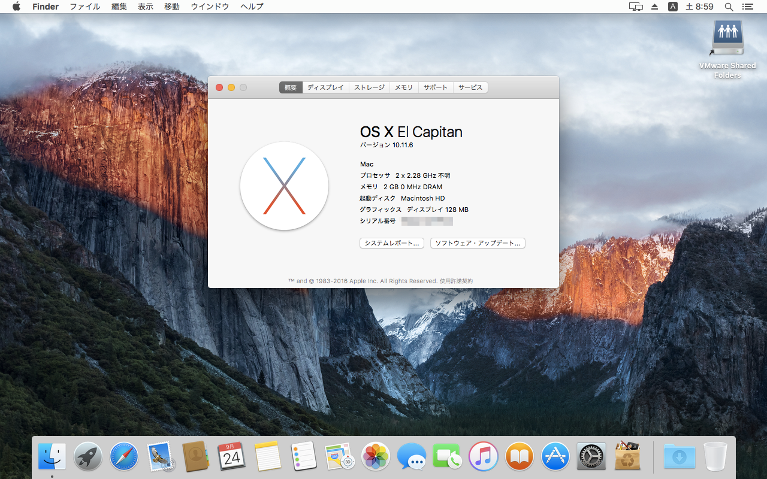Minimize the About This Mac window
Screen dimensions: 767x479
(231, 87)
